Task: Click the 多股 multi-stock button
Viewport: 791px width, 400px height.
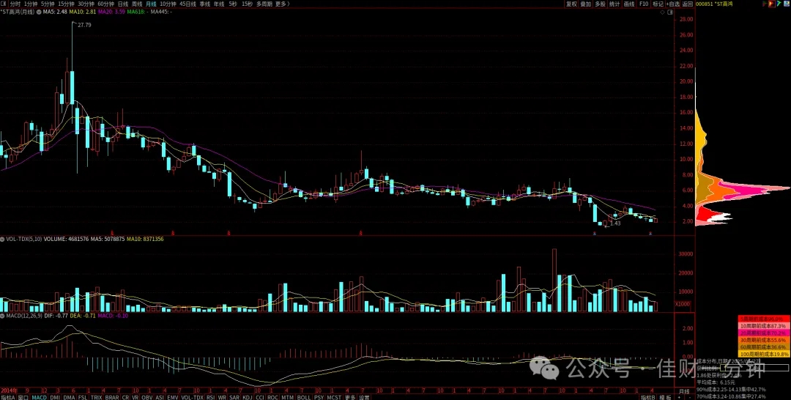Action: click(x=600, y=4)
